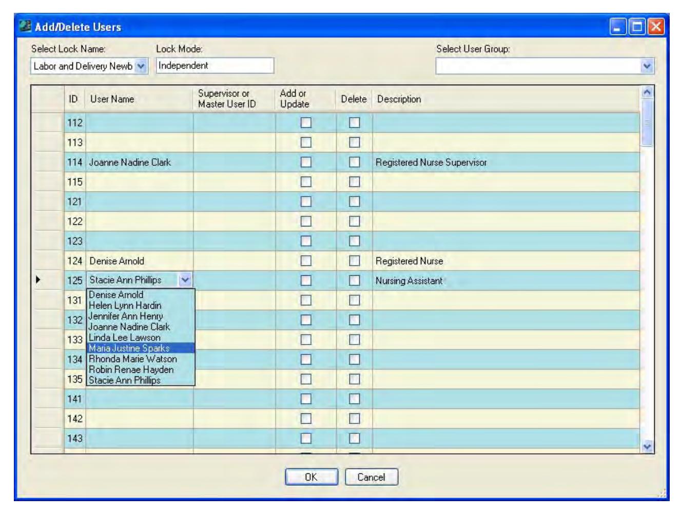Enable Add or Update for ID 125
The height and width of the screenshot is (514, 680).
[306, 280]
